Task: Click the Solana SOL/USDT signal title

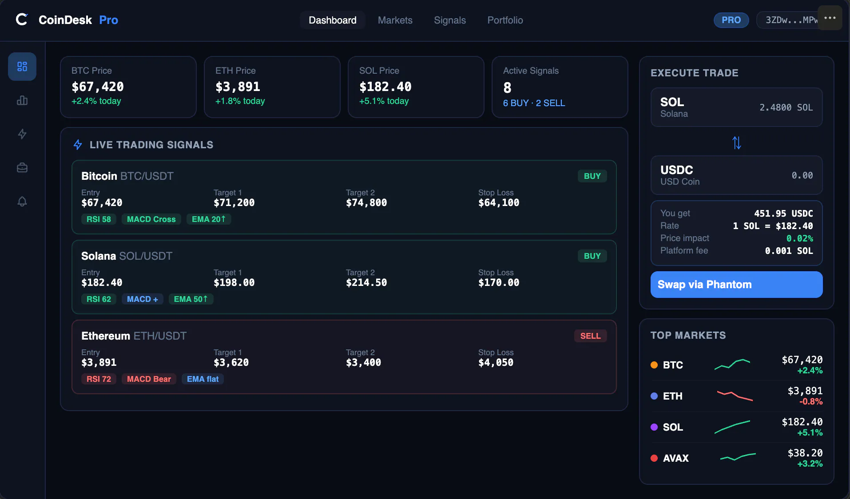Action: coord(127,256)
